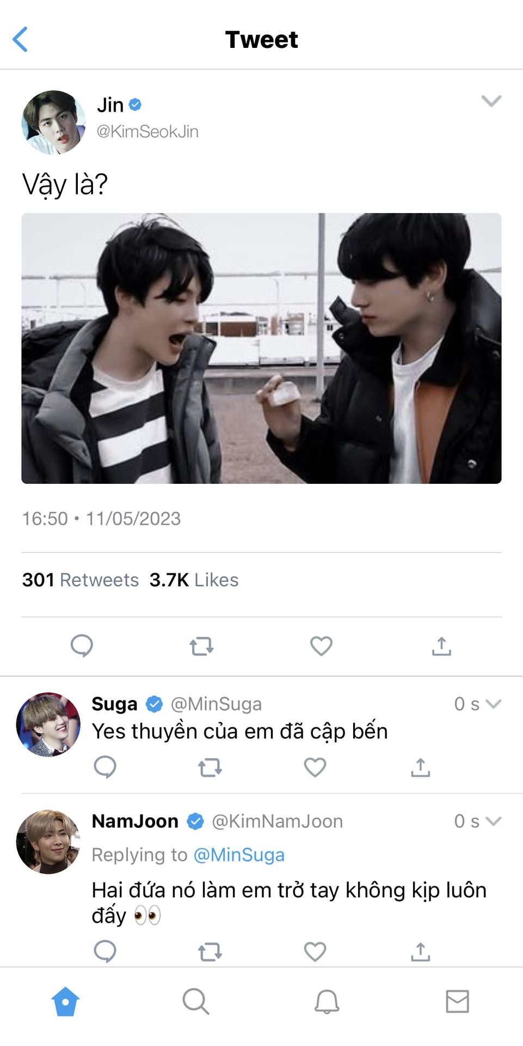The width and height of the screenshot is (523, 1046).
Task: Open the attached photo in Jin's tweet
Action: (x=261, y=348)
